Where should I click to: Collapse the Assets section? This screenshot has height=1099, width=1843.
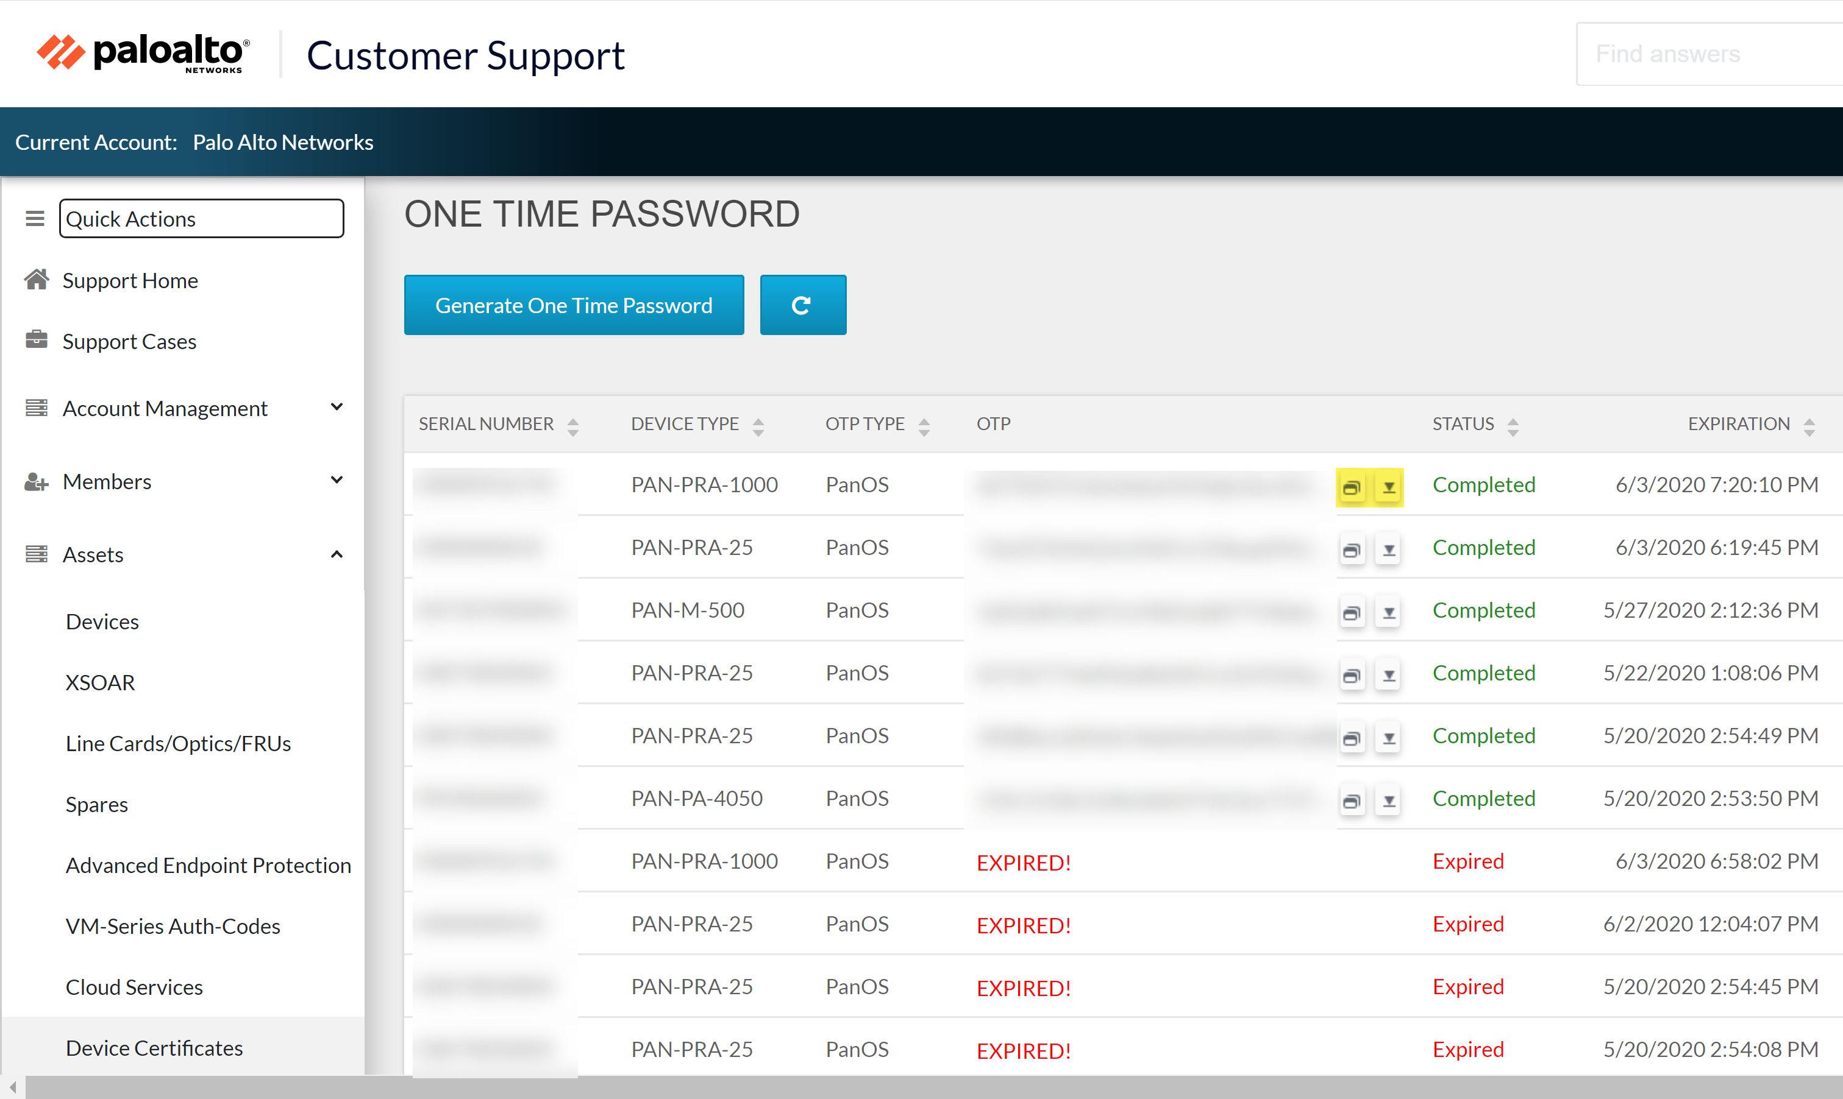337,554
